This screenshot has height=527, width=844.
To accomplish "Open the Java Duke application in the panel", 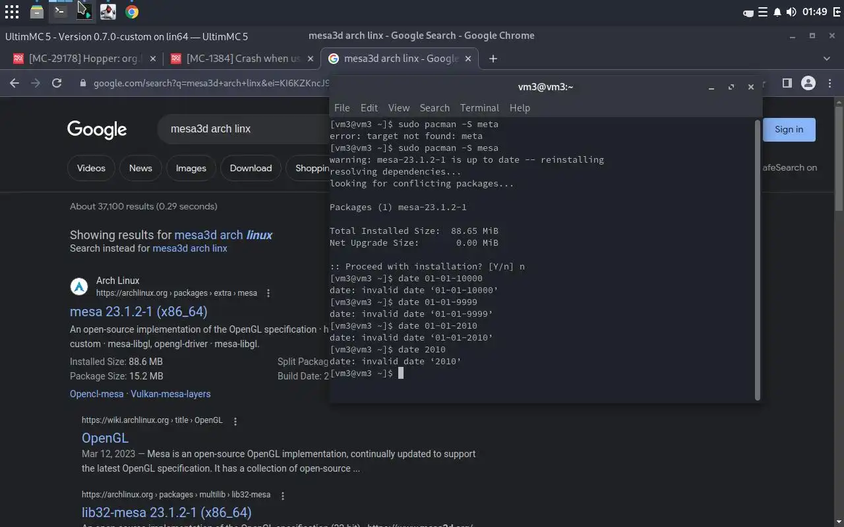I will [108, 11].
